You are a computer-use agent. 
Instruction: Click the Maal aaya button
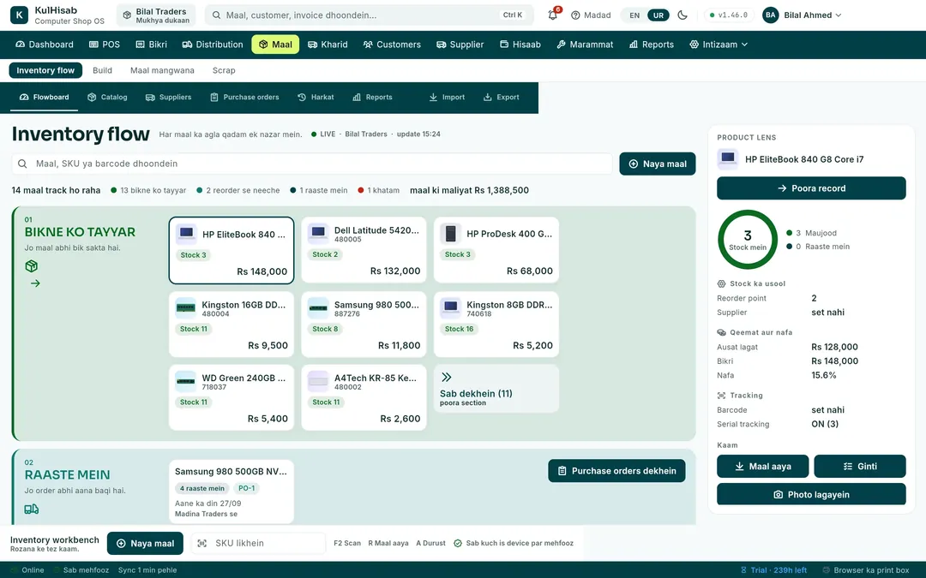click(x=762, y=466)
